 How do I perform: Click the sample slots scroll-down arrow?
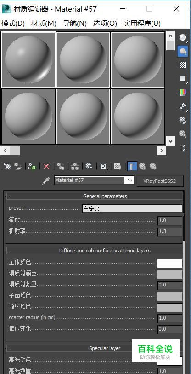170,141
